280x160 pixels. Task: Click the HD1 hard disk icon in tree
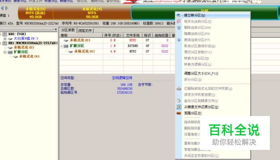(5, 43)
